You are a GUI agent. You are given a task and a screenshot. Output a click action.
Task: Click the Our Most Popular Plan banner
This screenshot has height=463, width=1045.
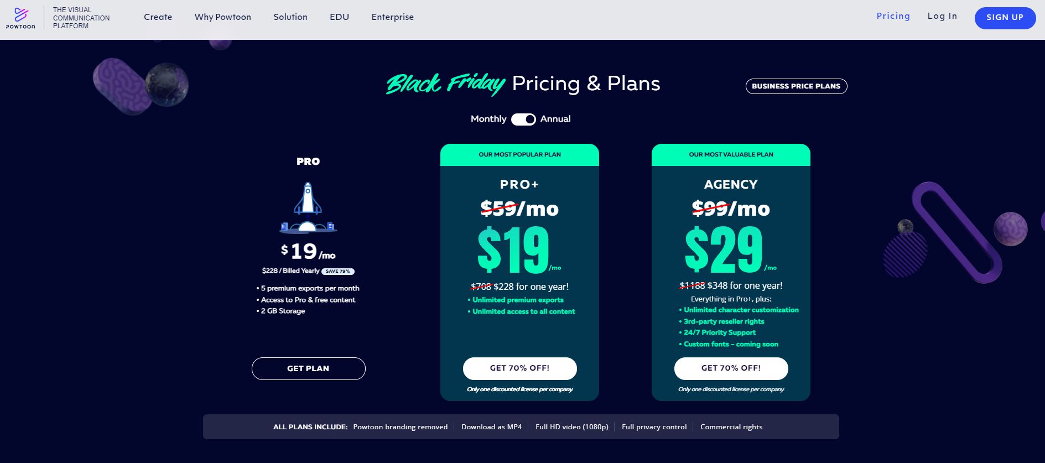pyautogui.click(x=520, y=155)
